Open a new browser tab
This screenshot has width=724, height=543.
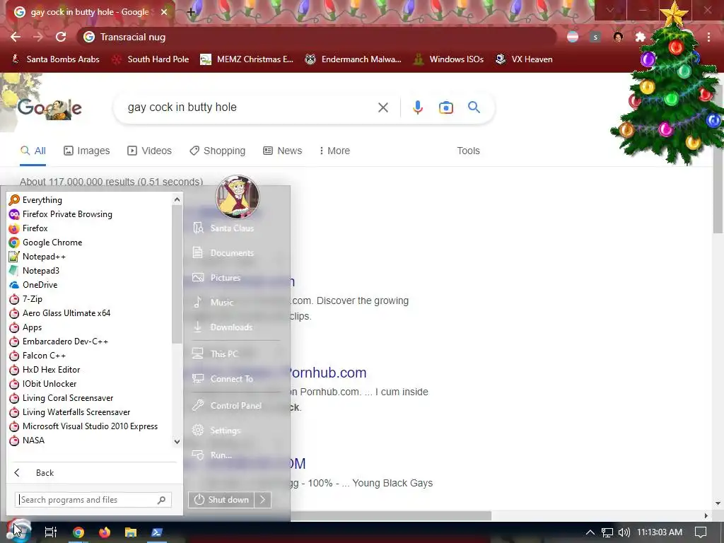point(191,12)
